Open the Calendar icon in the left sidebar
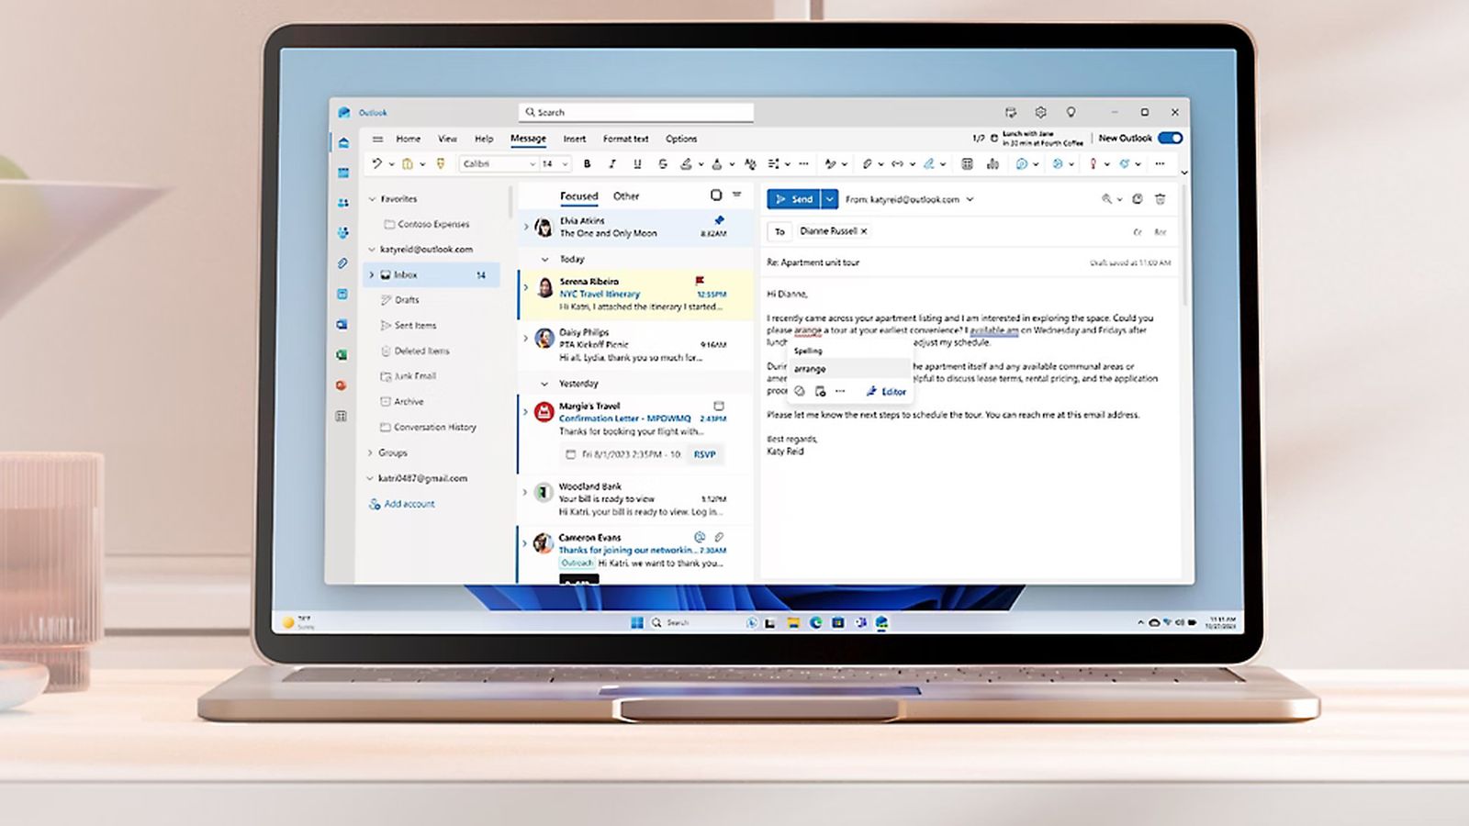Viewport: 1469px width, 826px height. point(342,171)
